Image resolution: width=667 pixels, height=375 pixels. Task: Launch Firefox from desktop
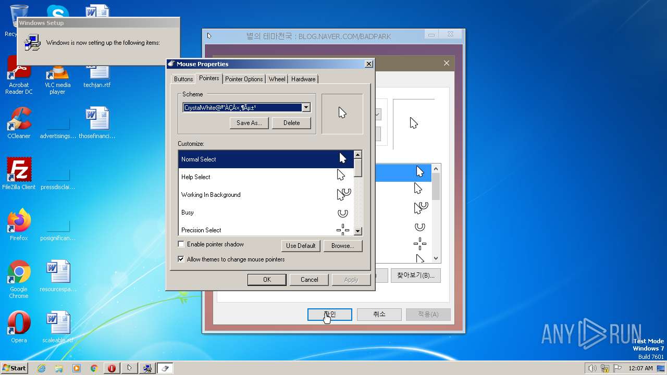pyautogui.click(x=19, y=225)
